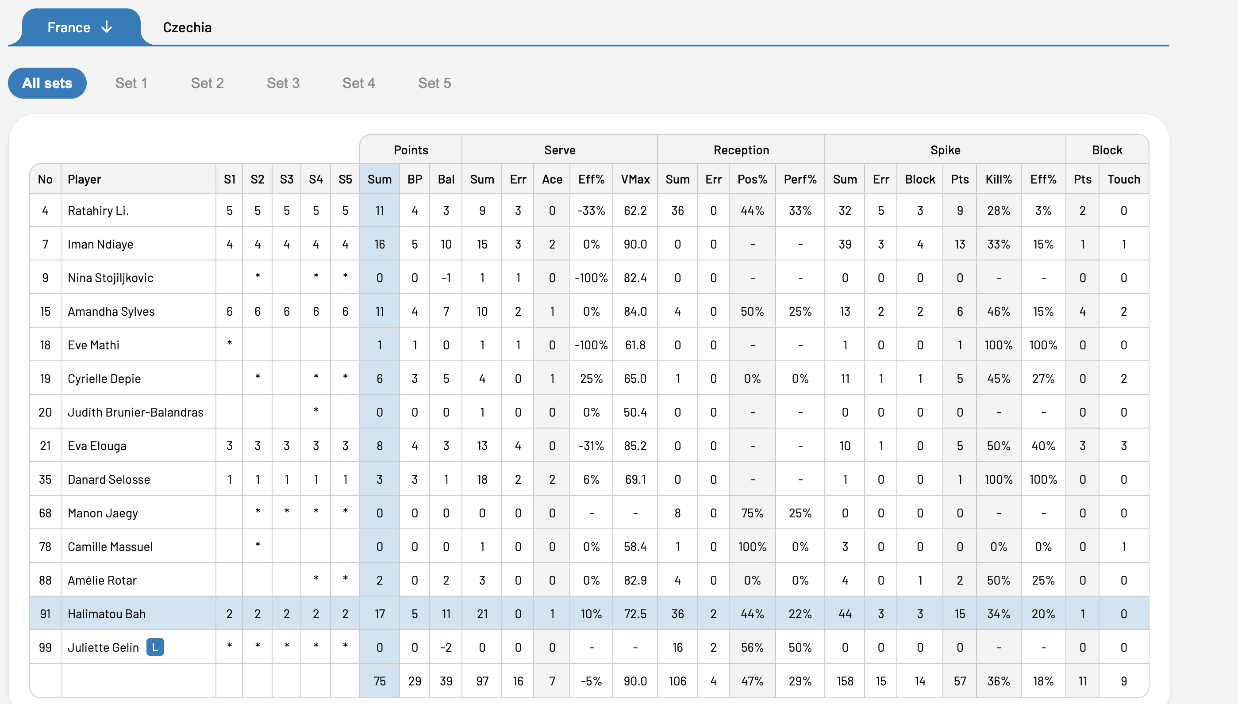This screenshot has width=1238, height=704.
Task: Sort by Points Sum column header
Action: pos(380,180)
